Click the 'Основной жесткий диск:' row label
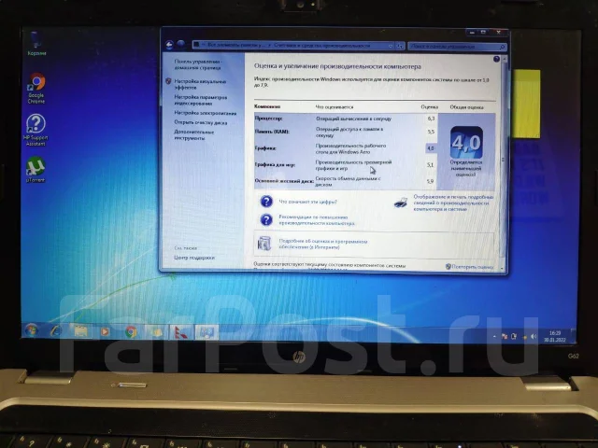598x448 pixels. (x=284, y=181)
